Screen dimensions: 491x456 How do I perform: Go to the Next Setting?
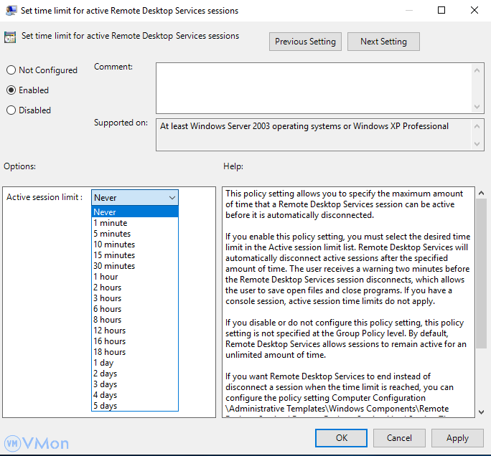coord(383,42)
